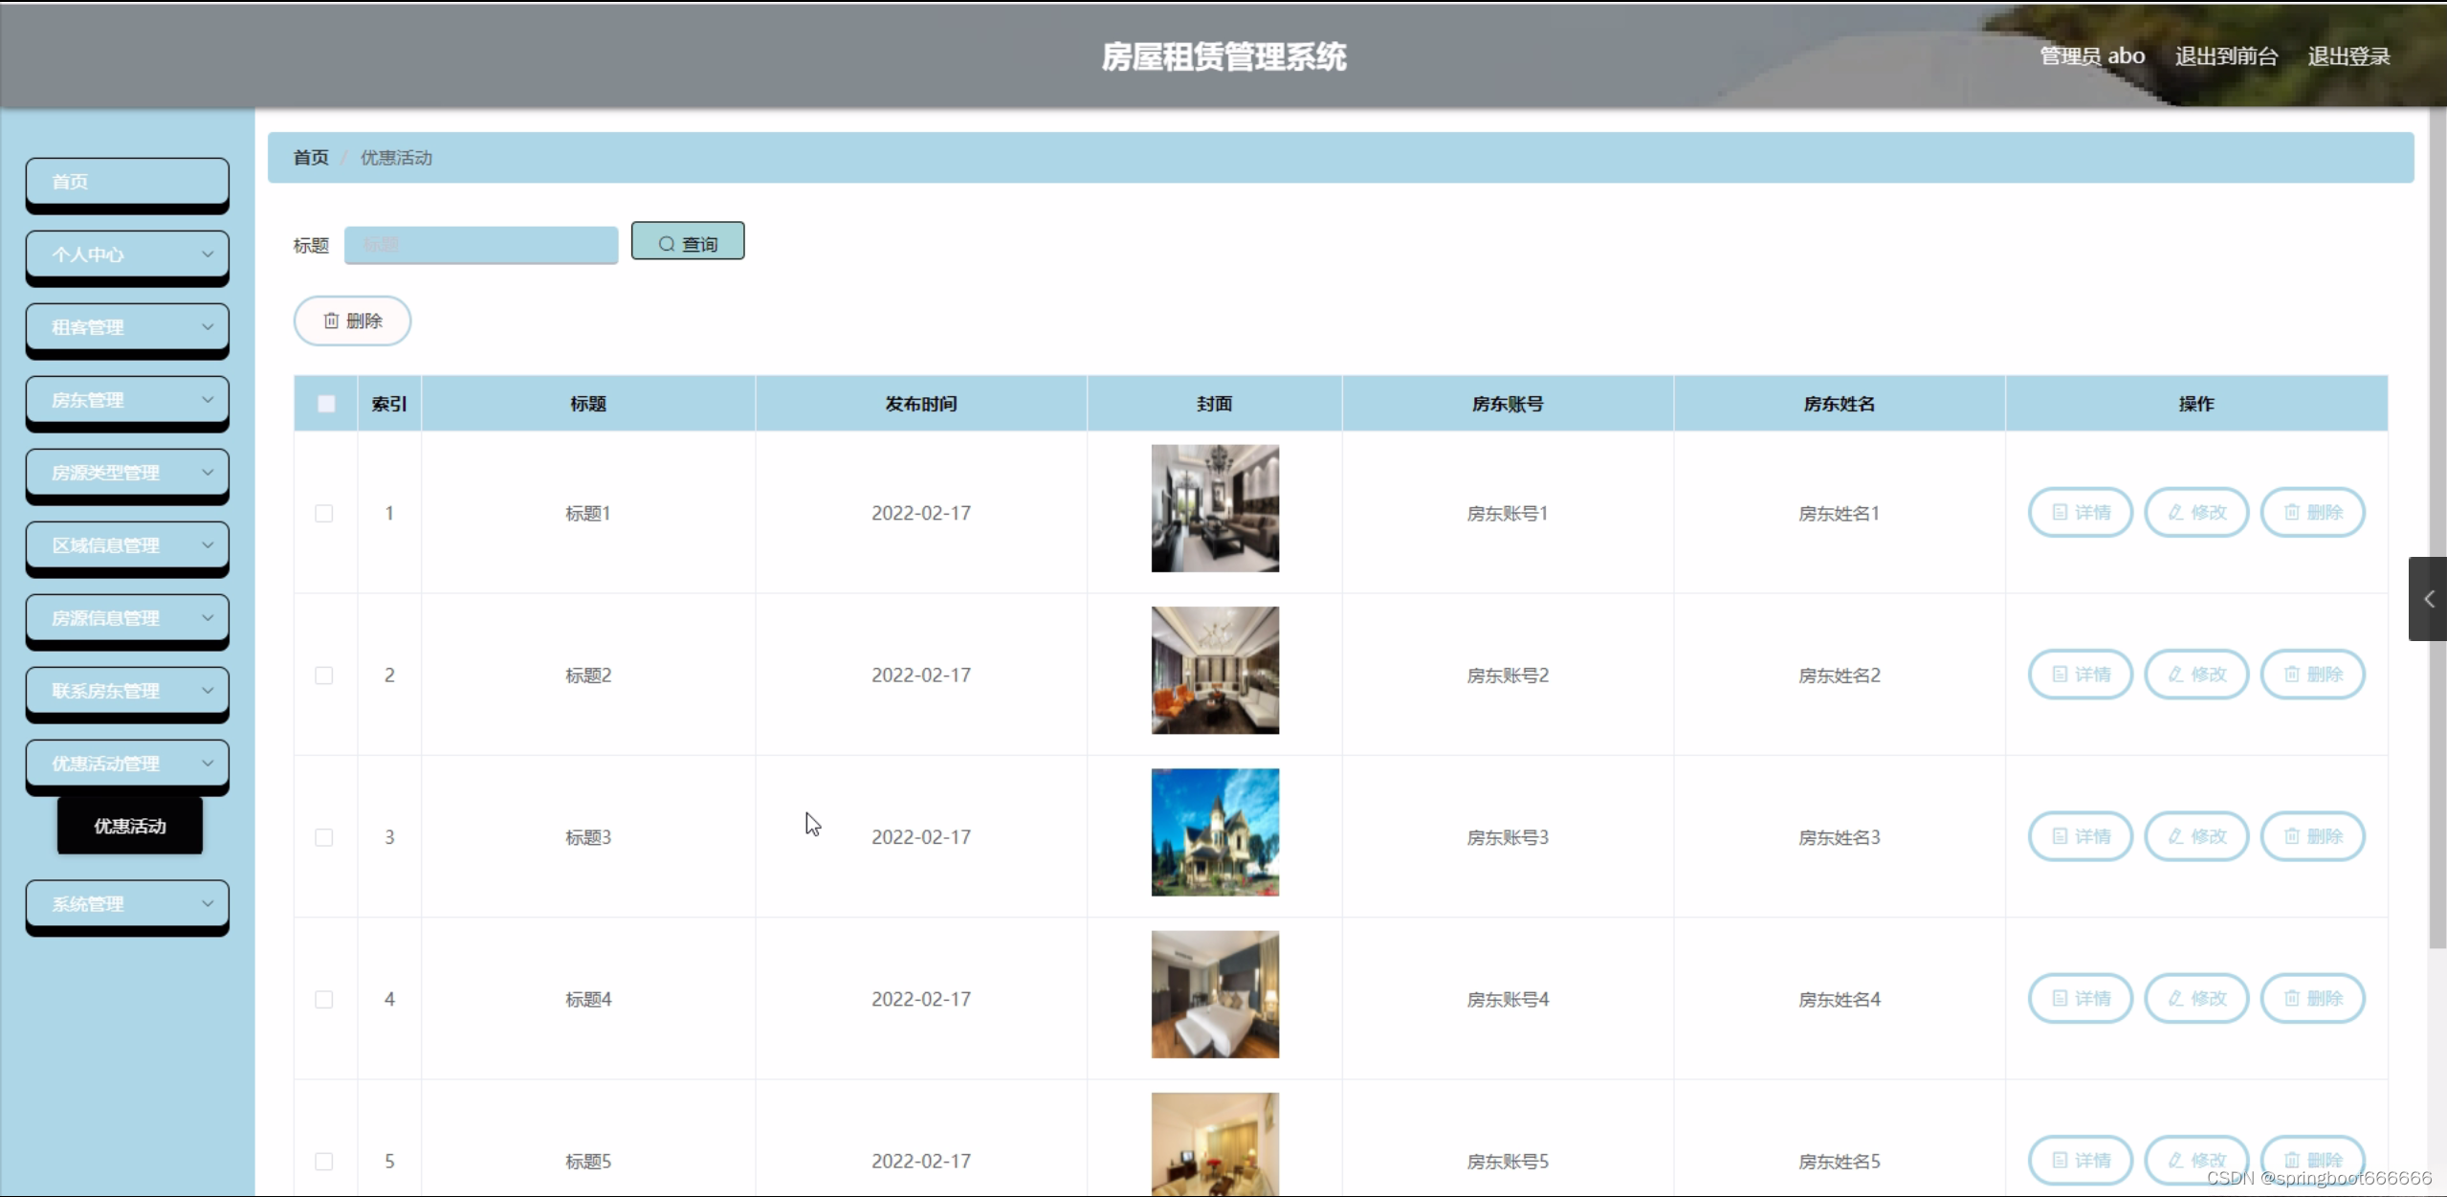Tick the checkbox for 标题4 row
This screenshot has height=1197, width=2447.
click(x=324, y=999)
